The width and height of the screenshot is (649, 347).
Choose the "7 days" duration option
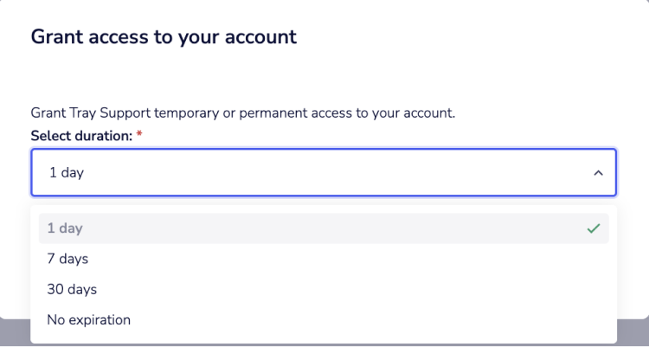coord(67,259)
